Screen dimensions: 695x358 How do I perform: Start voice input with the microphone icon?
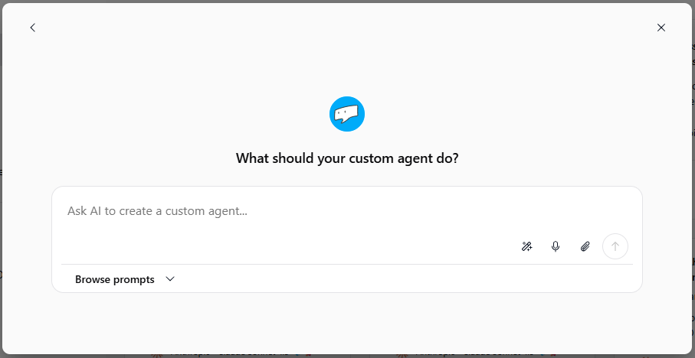pyautogui.click(x=556, y=246)
